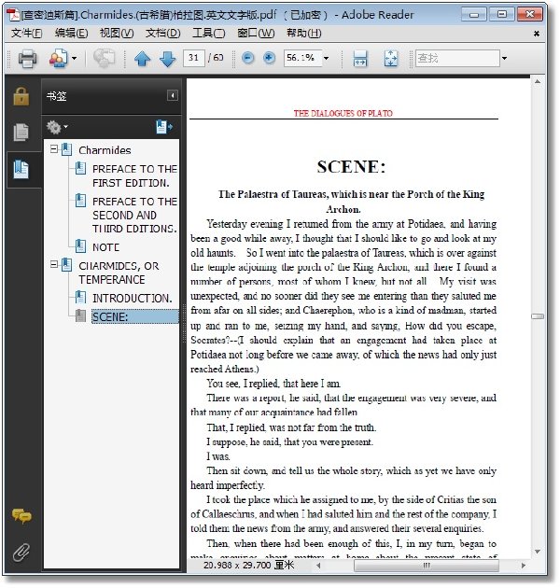
Task: Open the search options dropdown arrow
Action: 505,58
